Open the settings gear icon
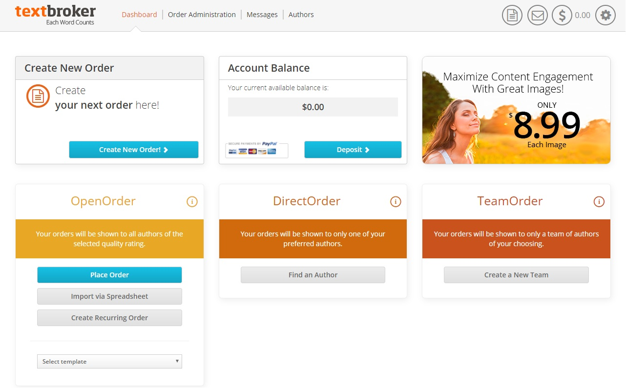Screen dimensions: 626x388 [x=605, y=15]
